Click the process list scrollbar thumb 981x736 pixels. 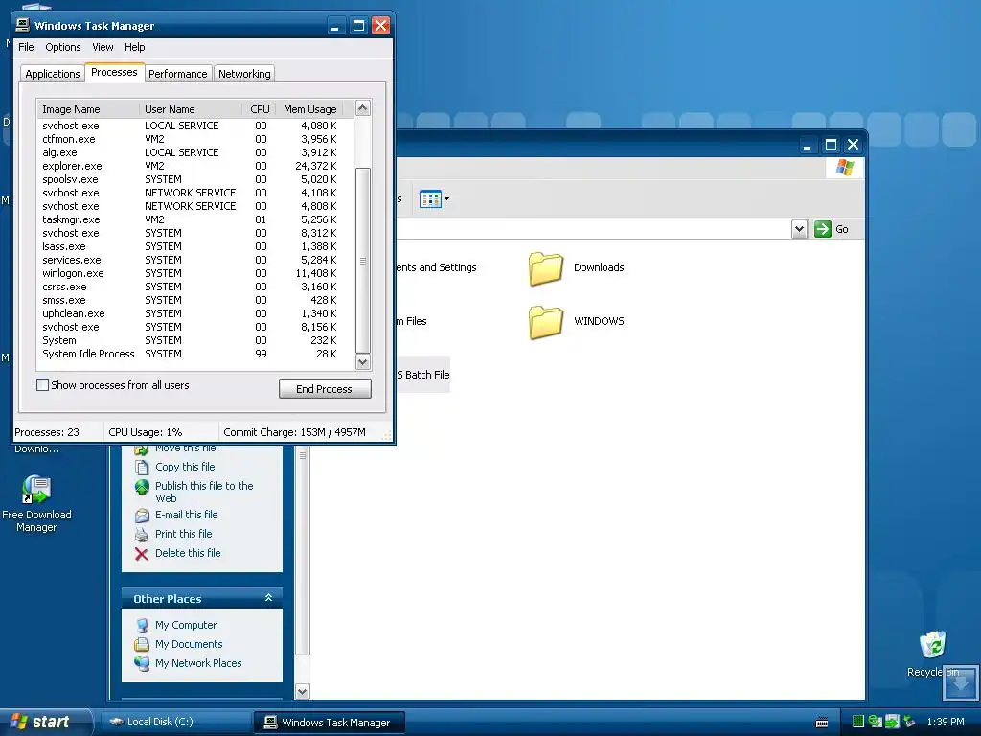pyautogui.click(x=363, y=261)
